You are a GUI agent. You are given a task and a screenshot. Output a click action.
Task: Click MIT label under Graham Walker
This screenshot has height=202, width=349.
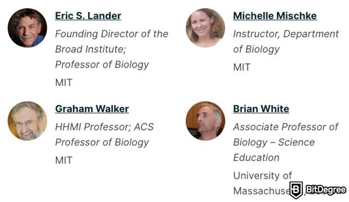coord(64,160)
